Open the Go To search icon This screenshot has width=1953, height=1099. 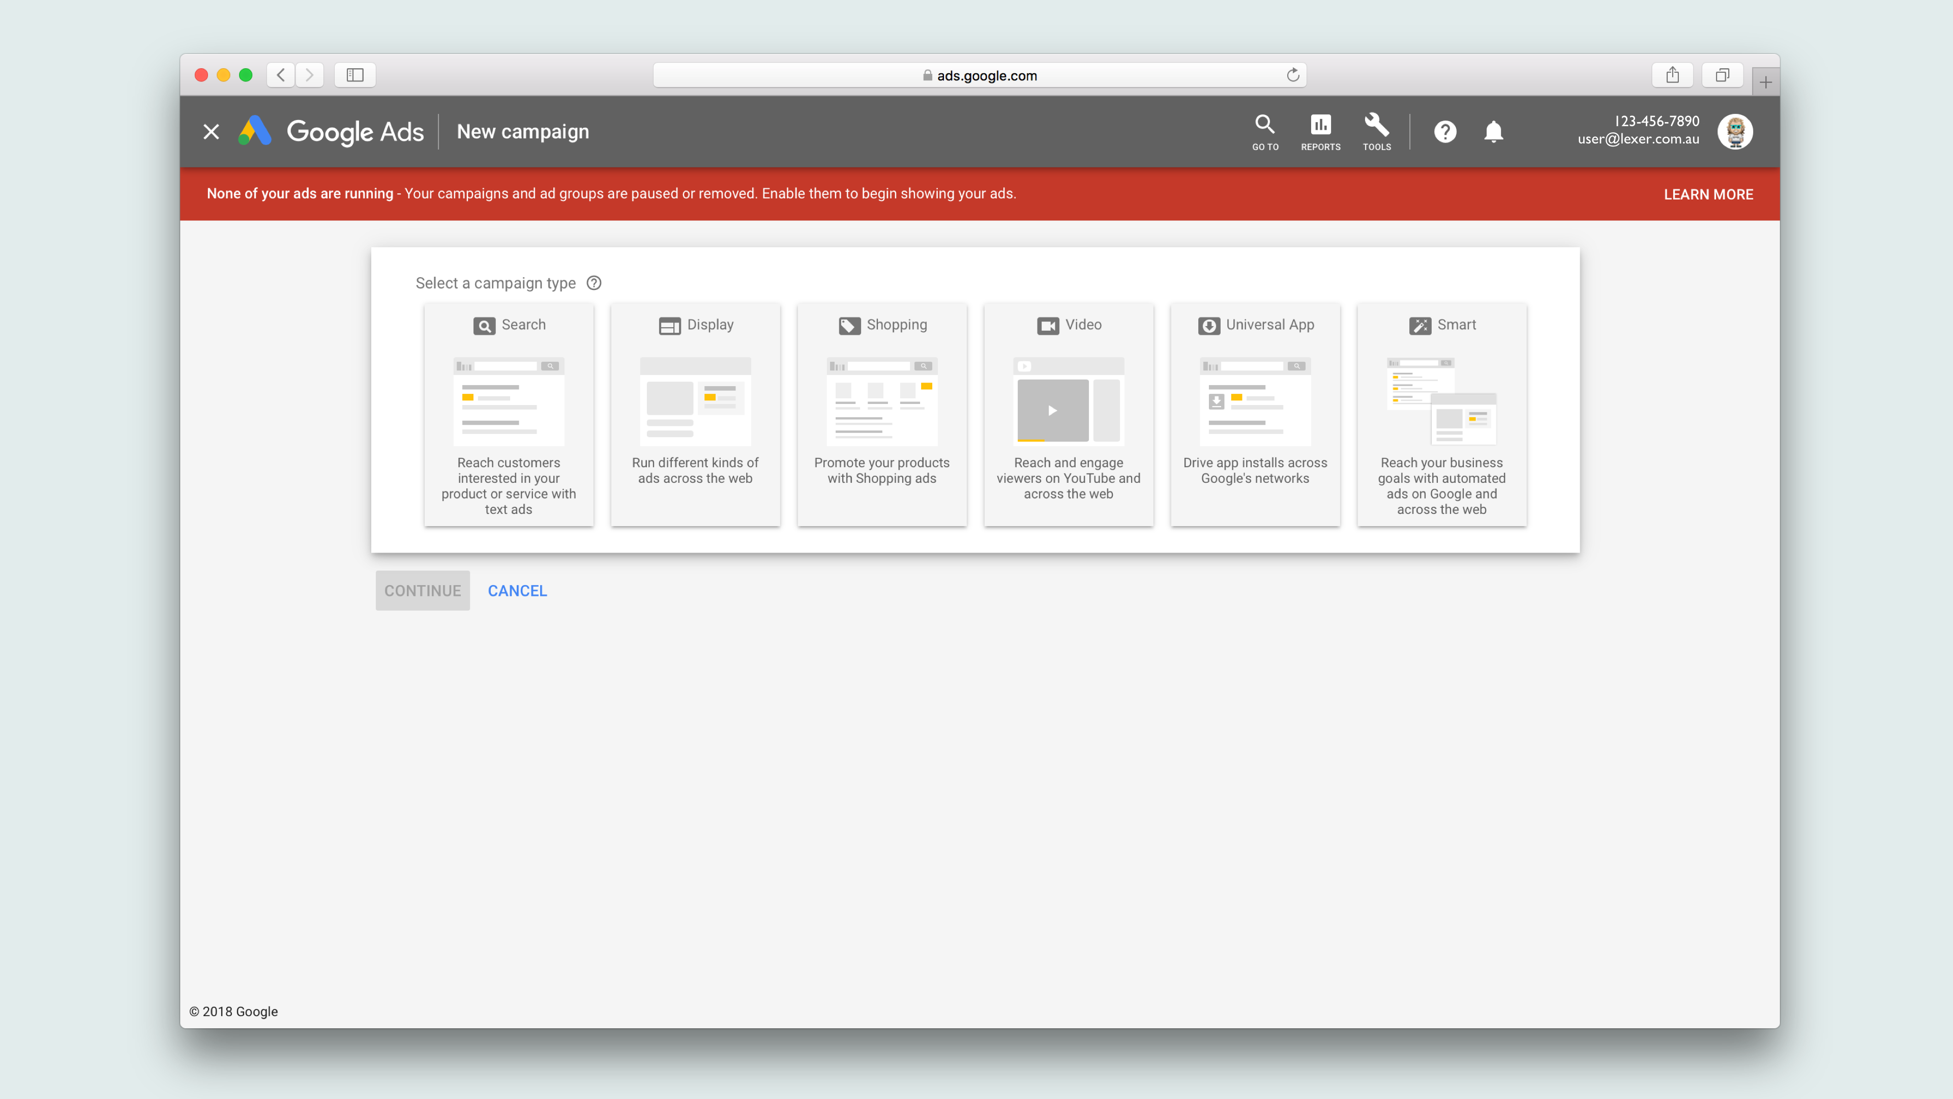pyautogui.click(x=1264, y=131)
